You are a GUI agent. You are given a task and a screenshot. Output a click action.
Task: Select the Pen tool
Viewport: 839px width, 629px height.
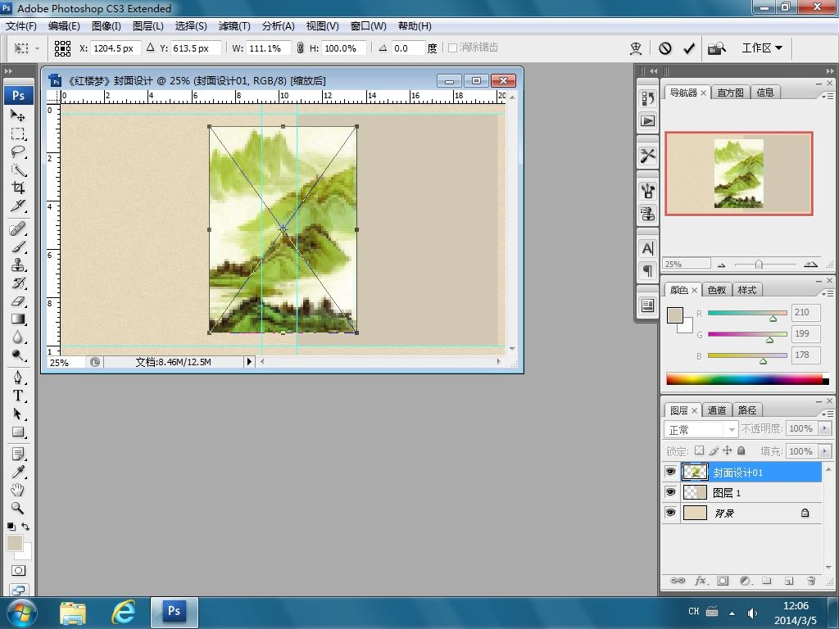(18, 378)
